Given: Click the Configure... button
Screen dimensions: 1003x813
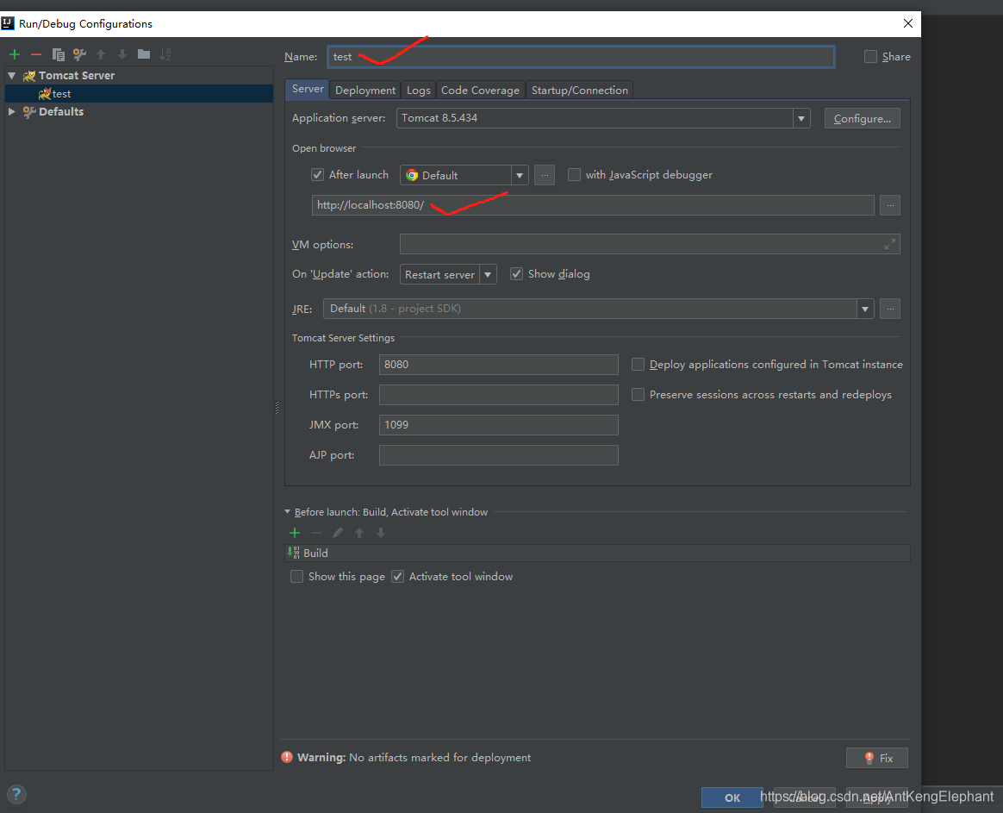Looking at the screenshot, I should pyautogui.click(x=863, y=118).
